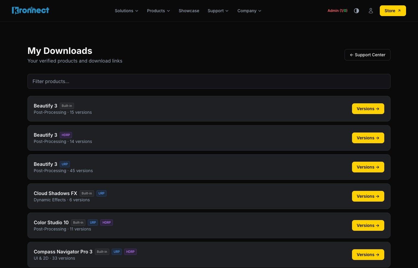Click the yellow Store button

[393, 10]
